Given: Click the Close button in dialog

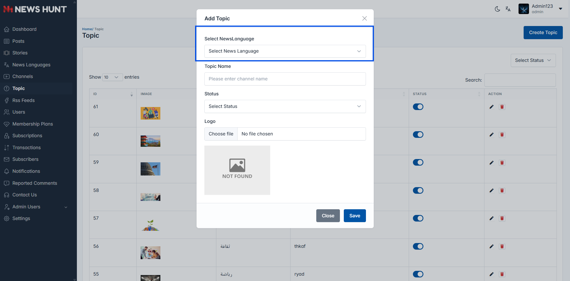Looking at the screenshot, I should 328,216.
